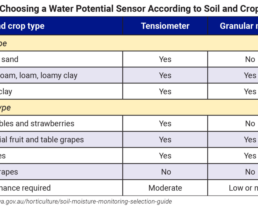Click Tensiometer 'Yes' in the sand row
The width and height of the screenshot is (258, 209).
(165, 59)
